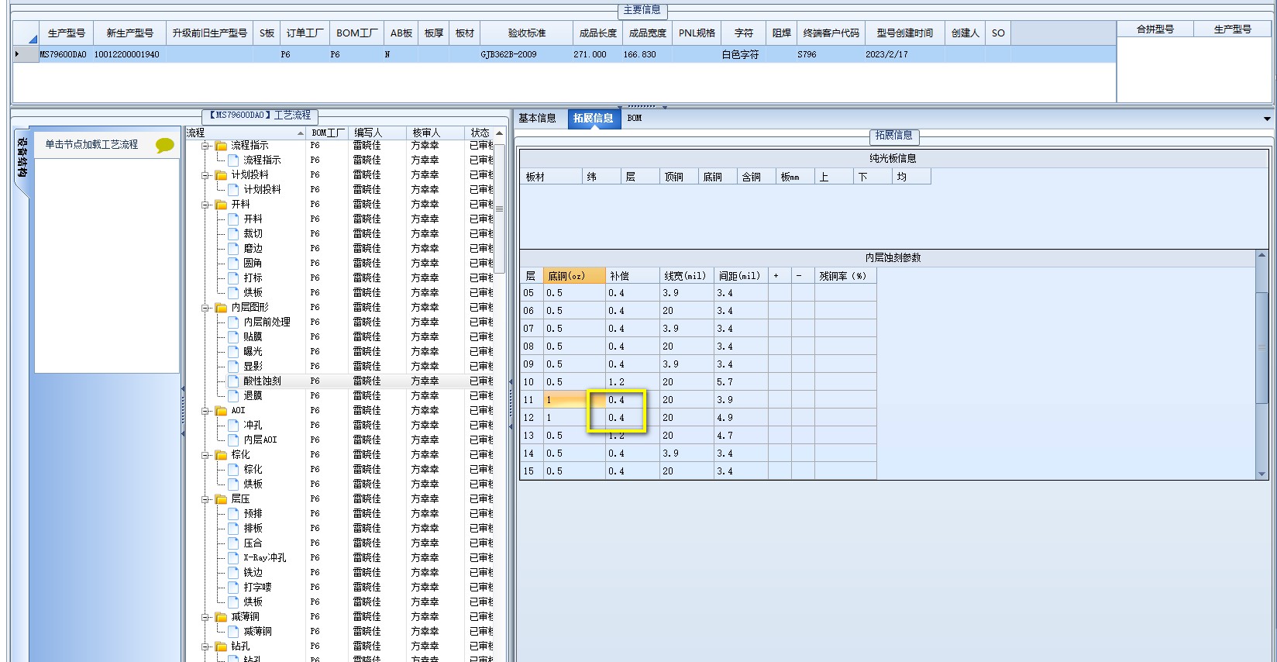
Task: Click the 核审人 column header
Action: click(x=435, y=133)
